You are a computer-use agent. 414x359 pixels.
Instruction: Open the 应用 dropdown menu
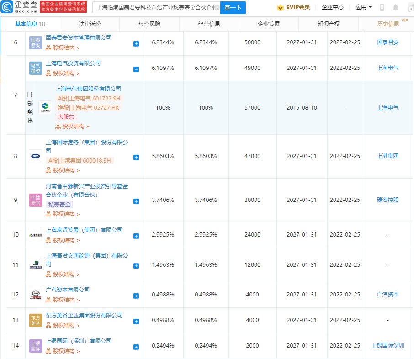click(x=361, y=7)
